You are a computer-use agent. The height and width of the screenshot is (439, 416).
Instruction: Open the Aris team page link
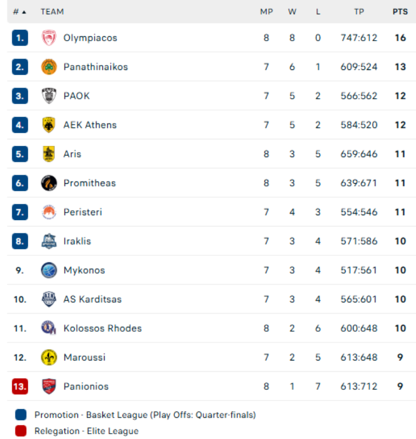pos(72,154)
